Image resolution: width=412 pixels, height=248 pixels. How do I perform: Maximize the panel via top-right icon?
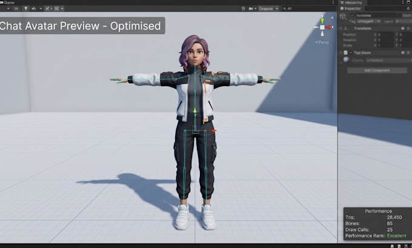tap(408, 2)
